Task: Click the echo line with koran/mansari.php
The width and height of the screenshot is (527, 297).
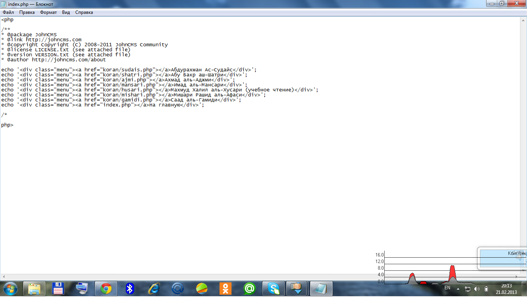Action: [124, 85]
